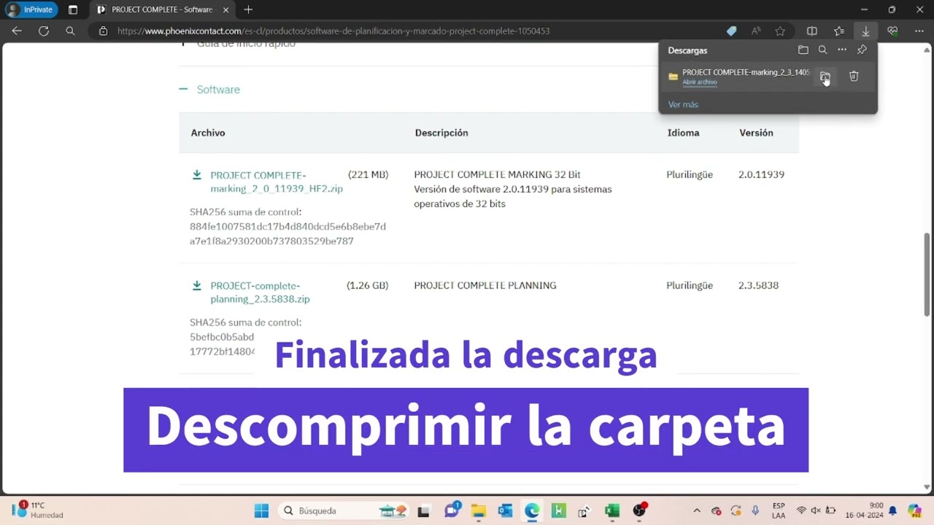Screen dimensions: 934x525
Task: Open Microsoft Teams chat taskbar icon
Action: pos(451,510)
